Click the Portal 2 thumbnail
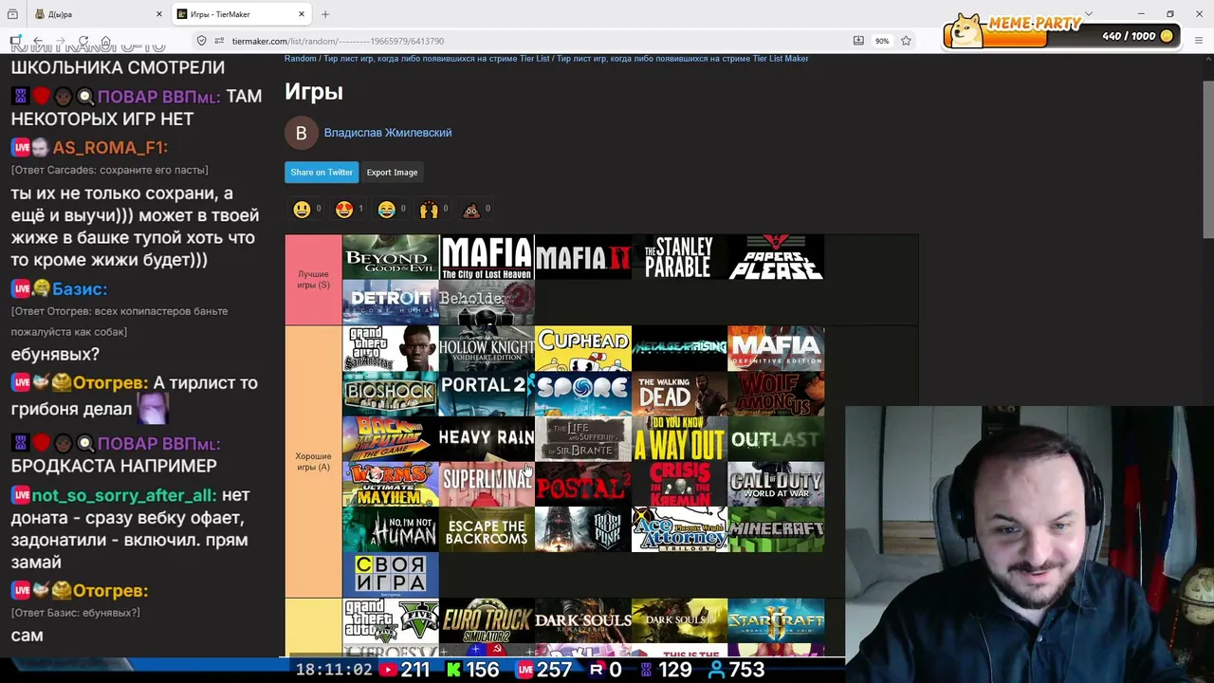The width and height of the screenshot is (1214, 683). [487, 394]
